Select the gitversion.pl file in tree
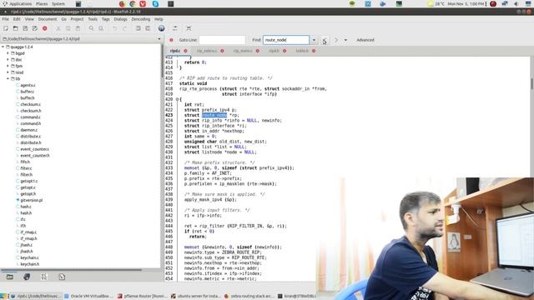 click(32, 200)
